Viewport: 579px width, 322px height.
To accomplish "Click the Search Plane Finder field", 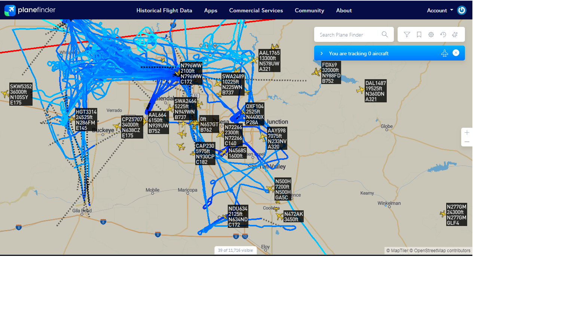I will click(x=354, y=35).
